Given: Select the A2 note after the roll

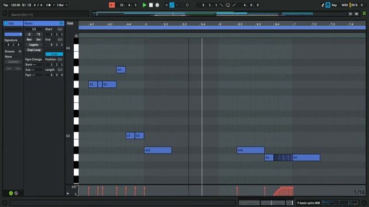Looking at the screenshot, I should 306,158.
